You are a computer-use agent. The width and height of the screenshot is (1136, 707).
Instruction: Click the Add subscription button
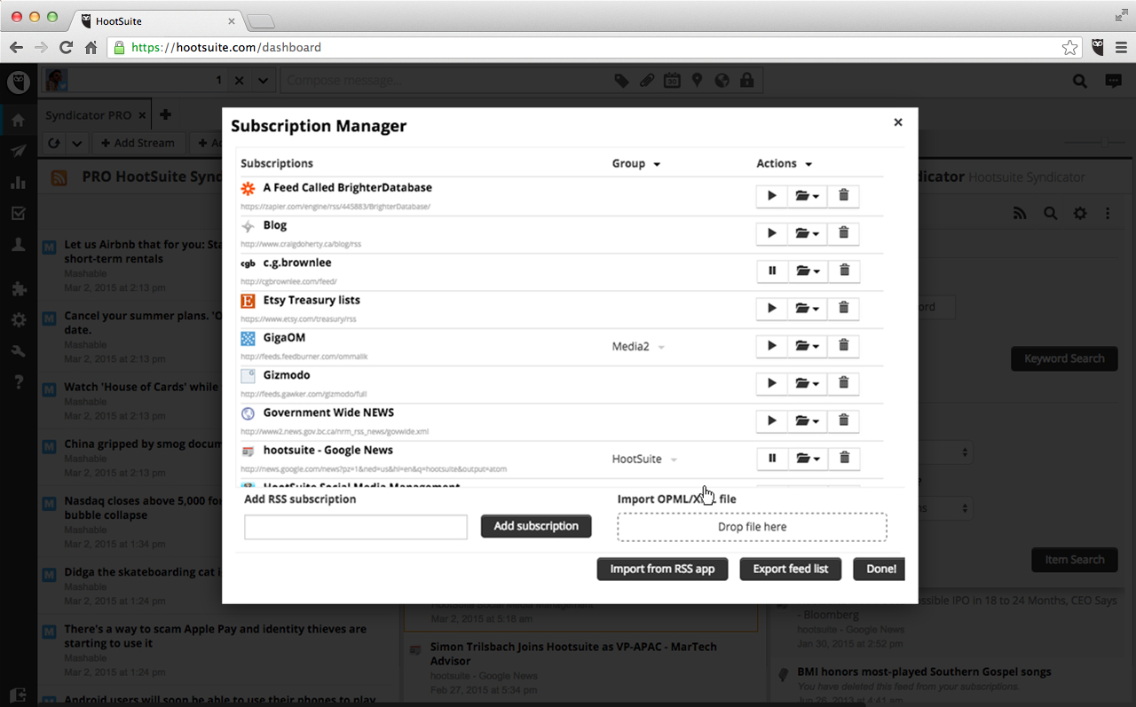point(536,526)
